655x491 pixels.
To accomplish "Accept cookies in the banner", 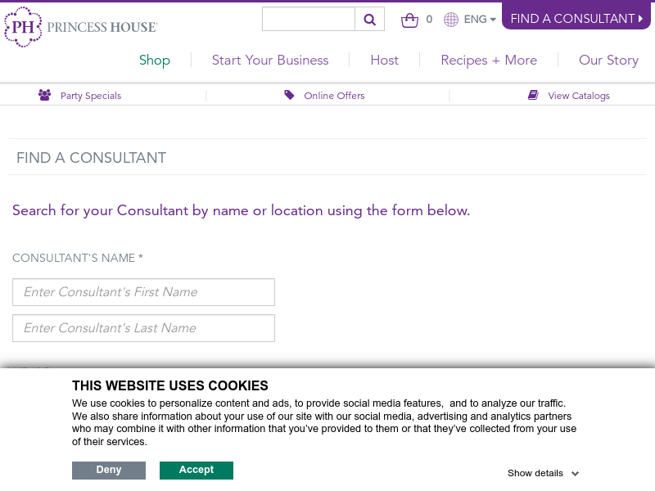I will [196, 470].
